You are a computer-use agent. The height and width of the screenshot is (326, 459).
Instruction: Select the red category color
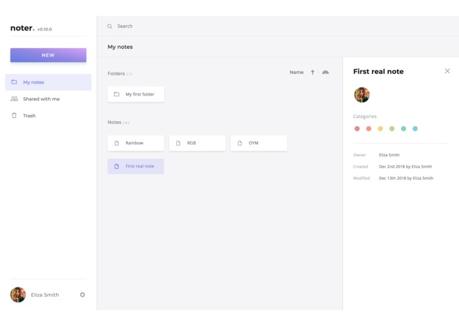click(357, 129)
